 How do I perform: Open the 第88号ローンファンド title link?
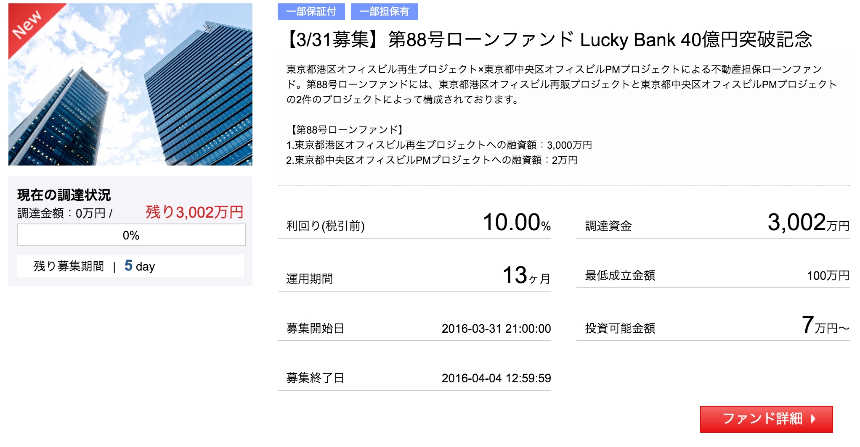(548, 40)
